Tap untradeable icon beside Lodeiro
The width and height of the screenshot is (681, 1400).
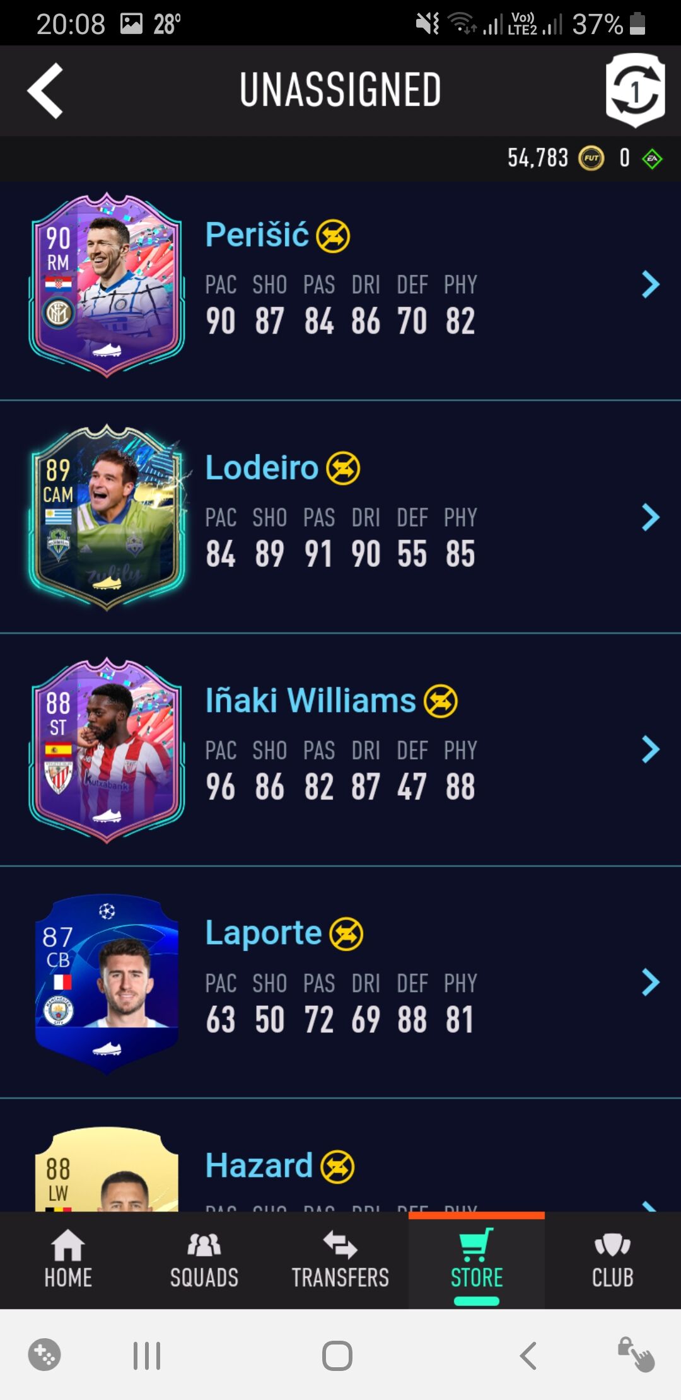pyautogui.click(x=343, y=469)
